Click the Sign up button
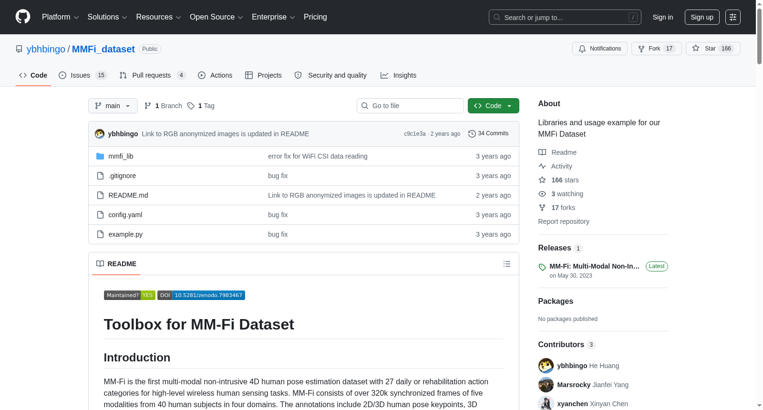This screenshot has height=410, width=763. (702, 17)
